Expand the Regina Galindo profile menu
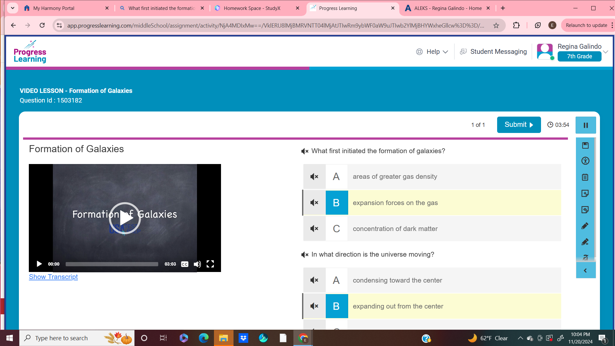The height and width of the screenshot is (346, 615). click(605, 52)
